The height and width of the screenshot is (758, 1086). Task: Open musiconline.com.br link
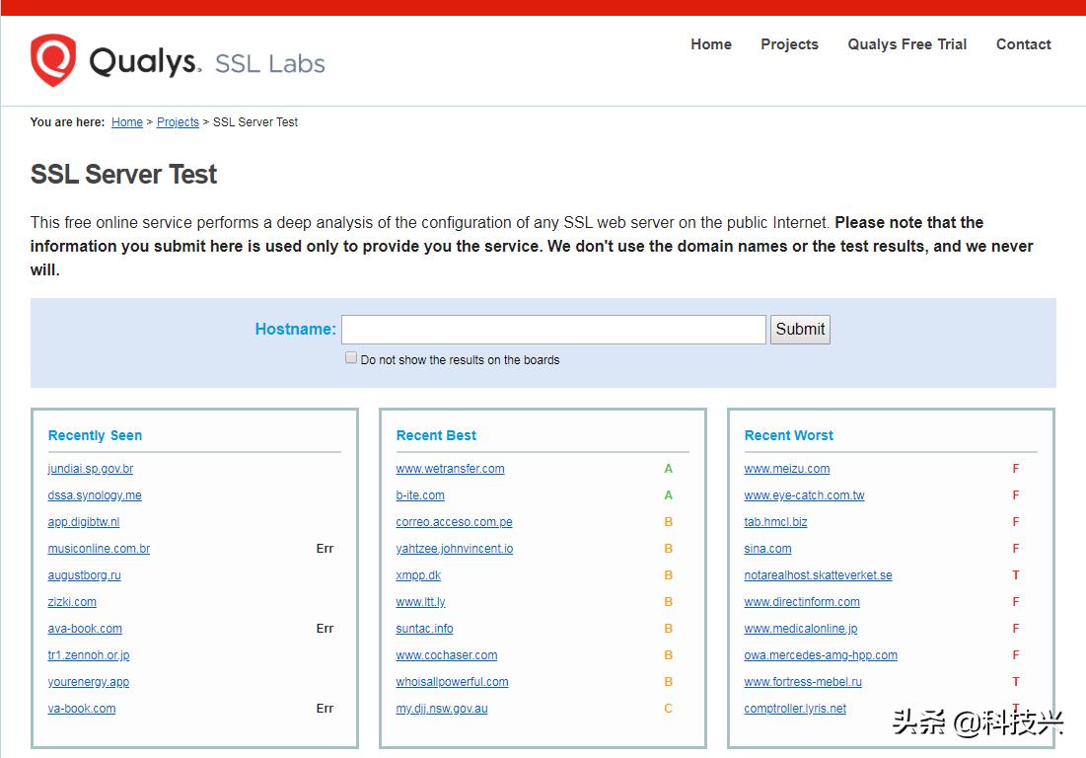click(99, 548)
